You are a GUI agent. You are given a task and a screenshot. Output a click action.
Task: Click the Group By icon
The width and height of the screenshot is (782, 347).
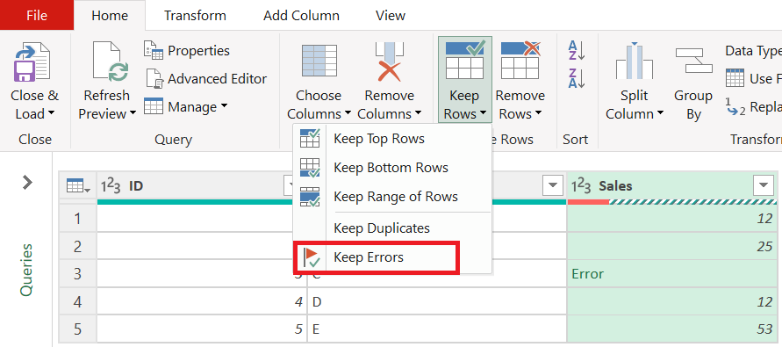(x=693, y=61)
